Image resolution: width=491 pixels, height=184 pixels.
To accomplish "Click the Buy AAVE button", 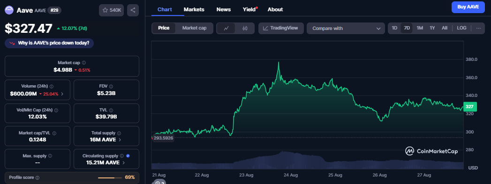I will coord(468,7).
